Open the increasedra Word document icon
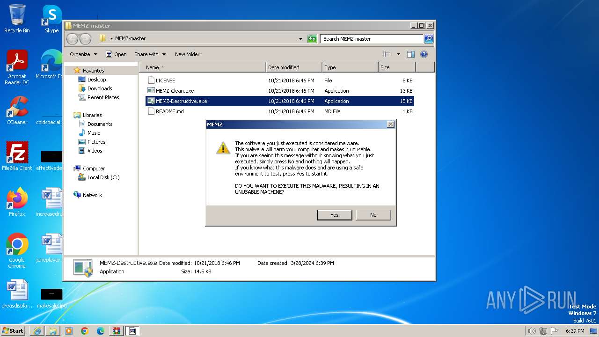 tap(50, 202)
